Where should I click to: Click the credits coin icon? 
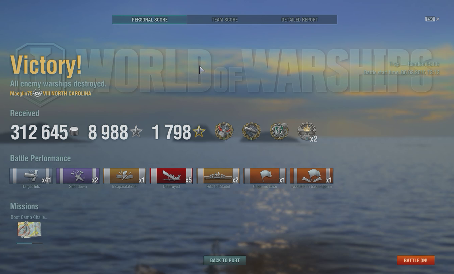tap(74, 131)
